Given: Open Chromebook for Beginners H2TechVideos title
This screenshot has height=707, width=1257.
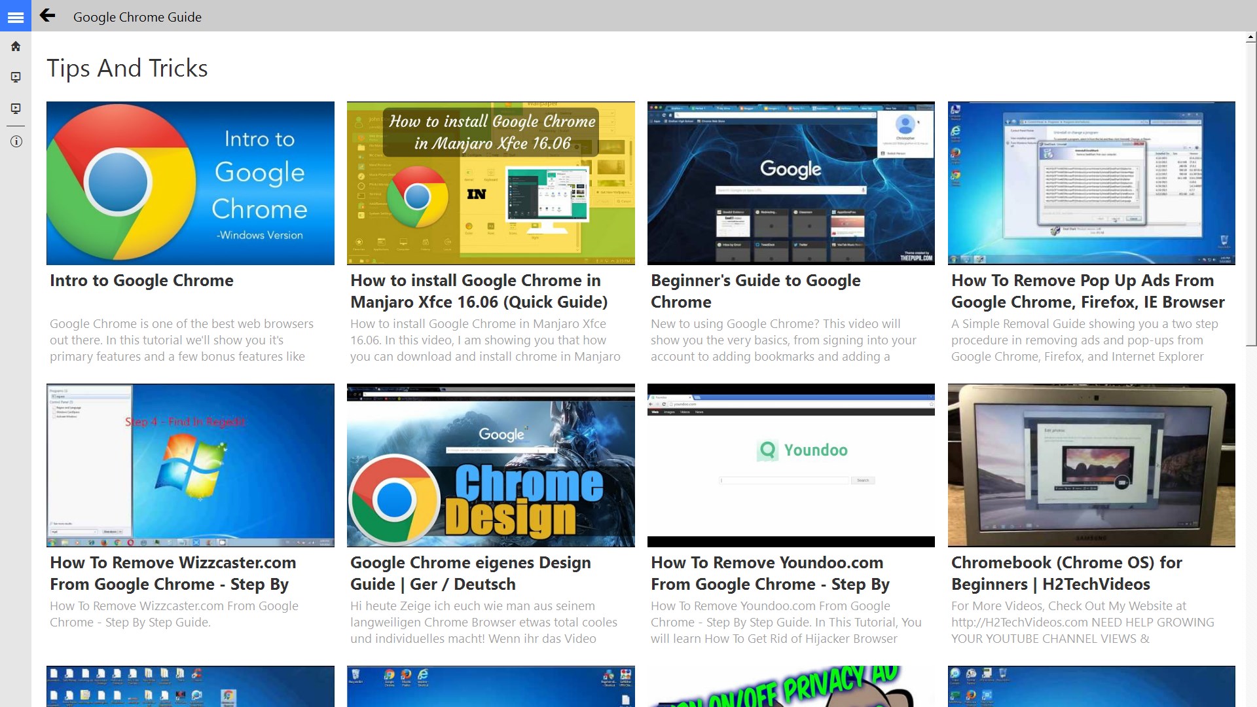Looking at the screenshot, I should [x=1066, y=573].
